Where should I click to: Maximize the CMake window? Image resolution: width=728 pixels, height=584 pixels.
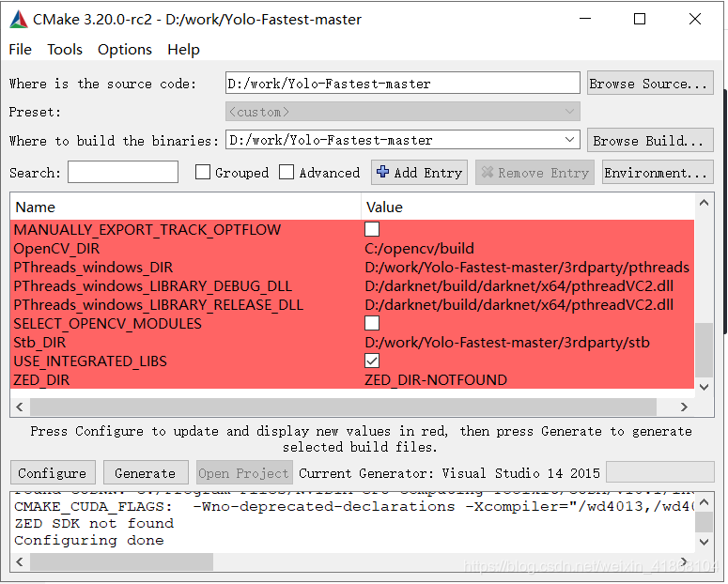640,19
